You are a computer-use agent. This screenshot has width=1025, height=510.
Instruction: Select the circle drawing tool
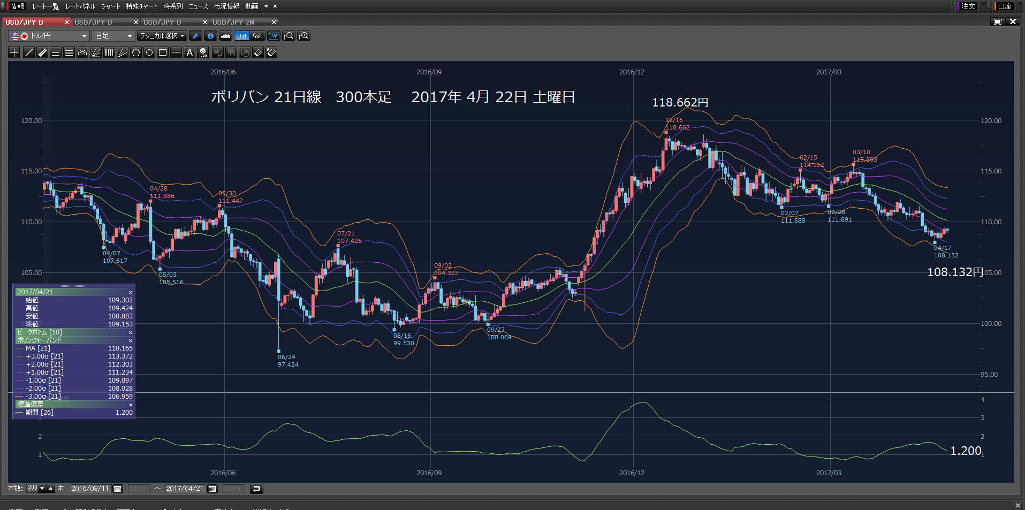pos(149,52)
